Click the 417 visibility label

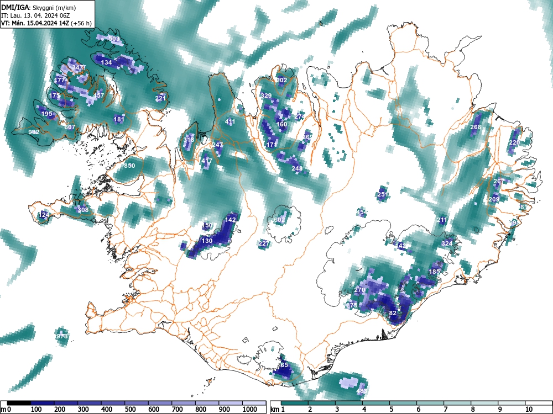pos(207,161)
